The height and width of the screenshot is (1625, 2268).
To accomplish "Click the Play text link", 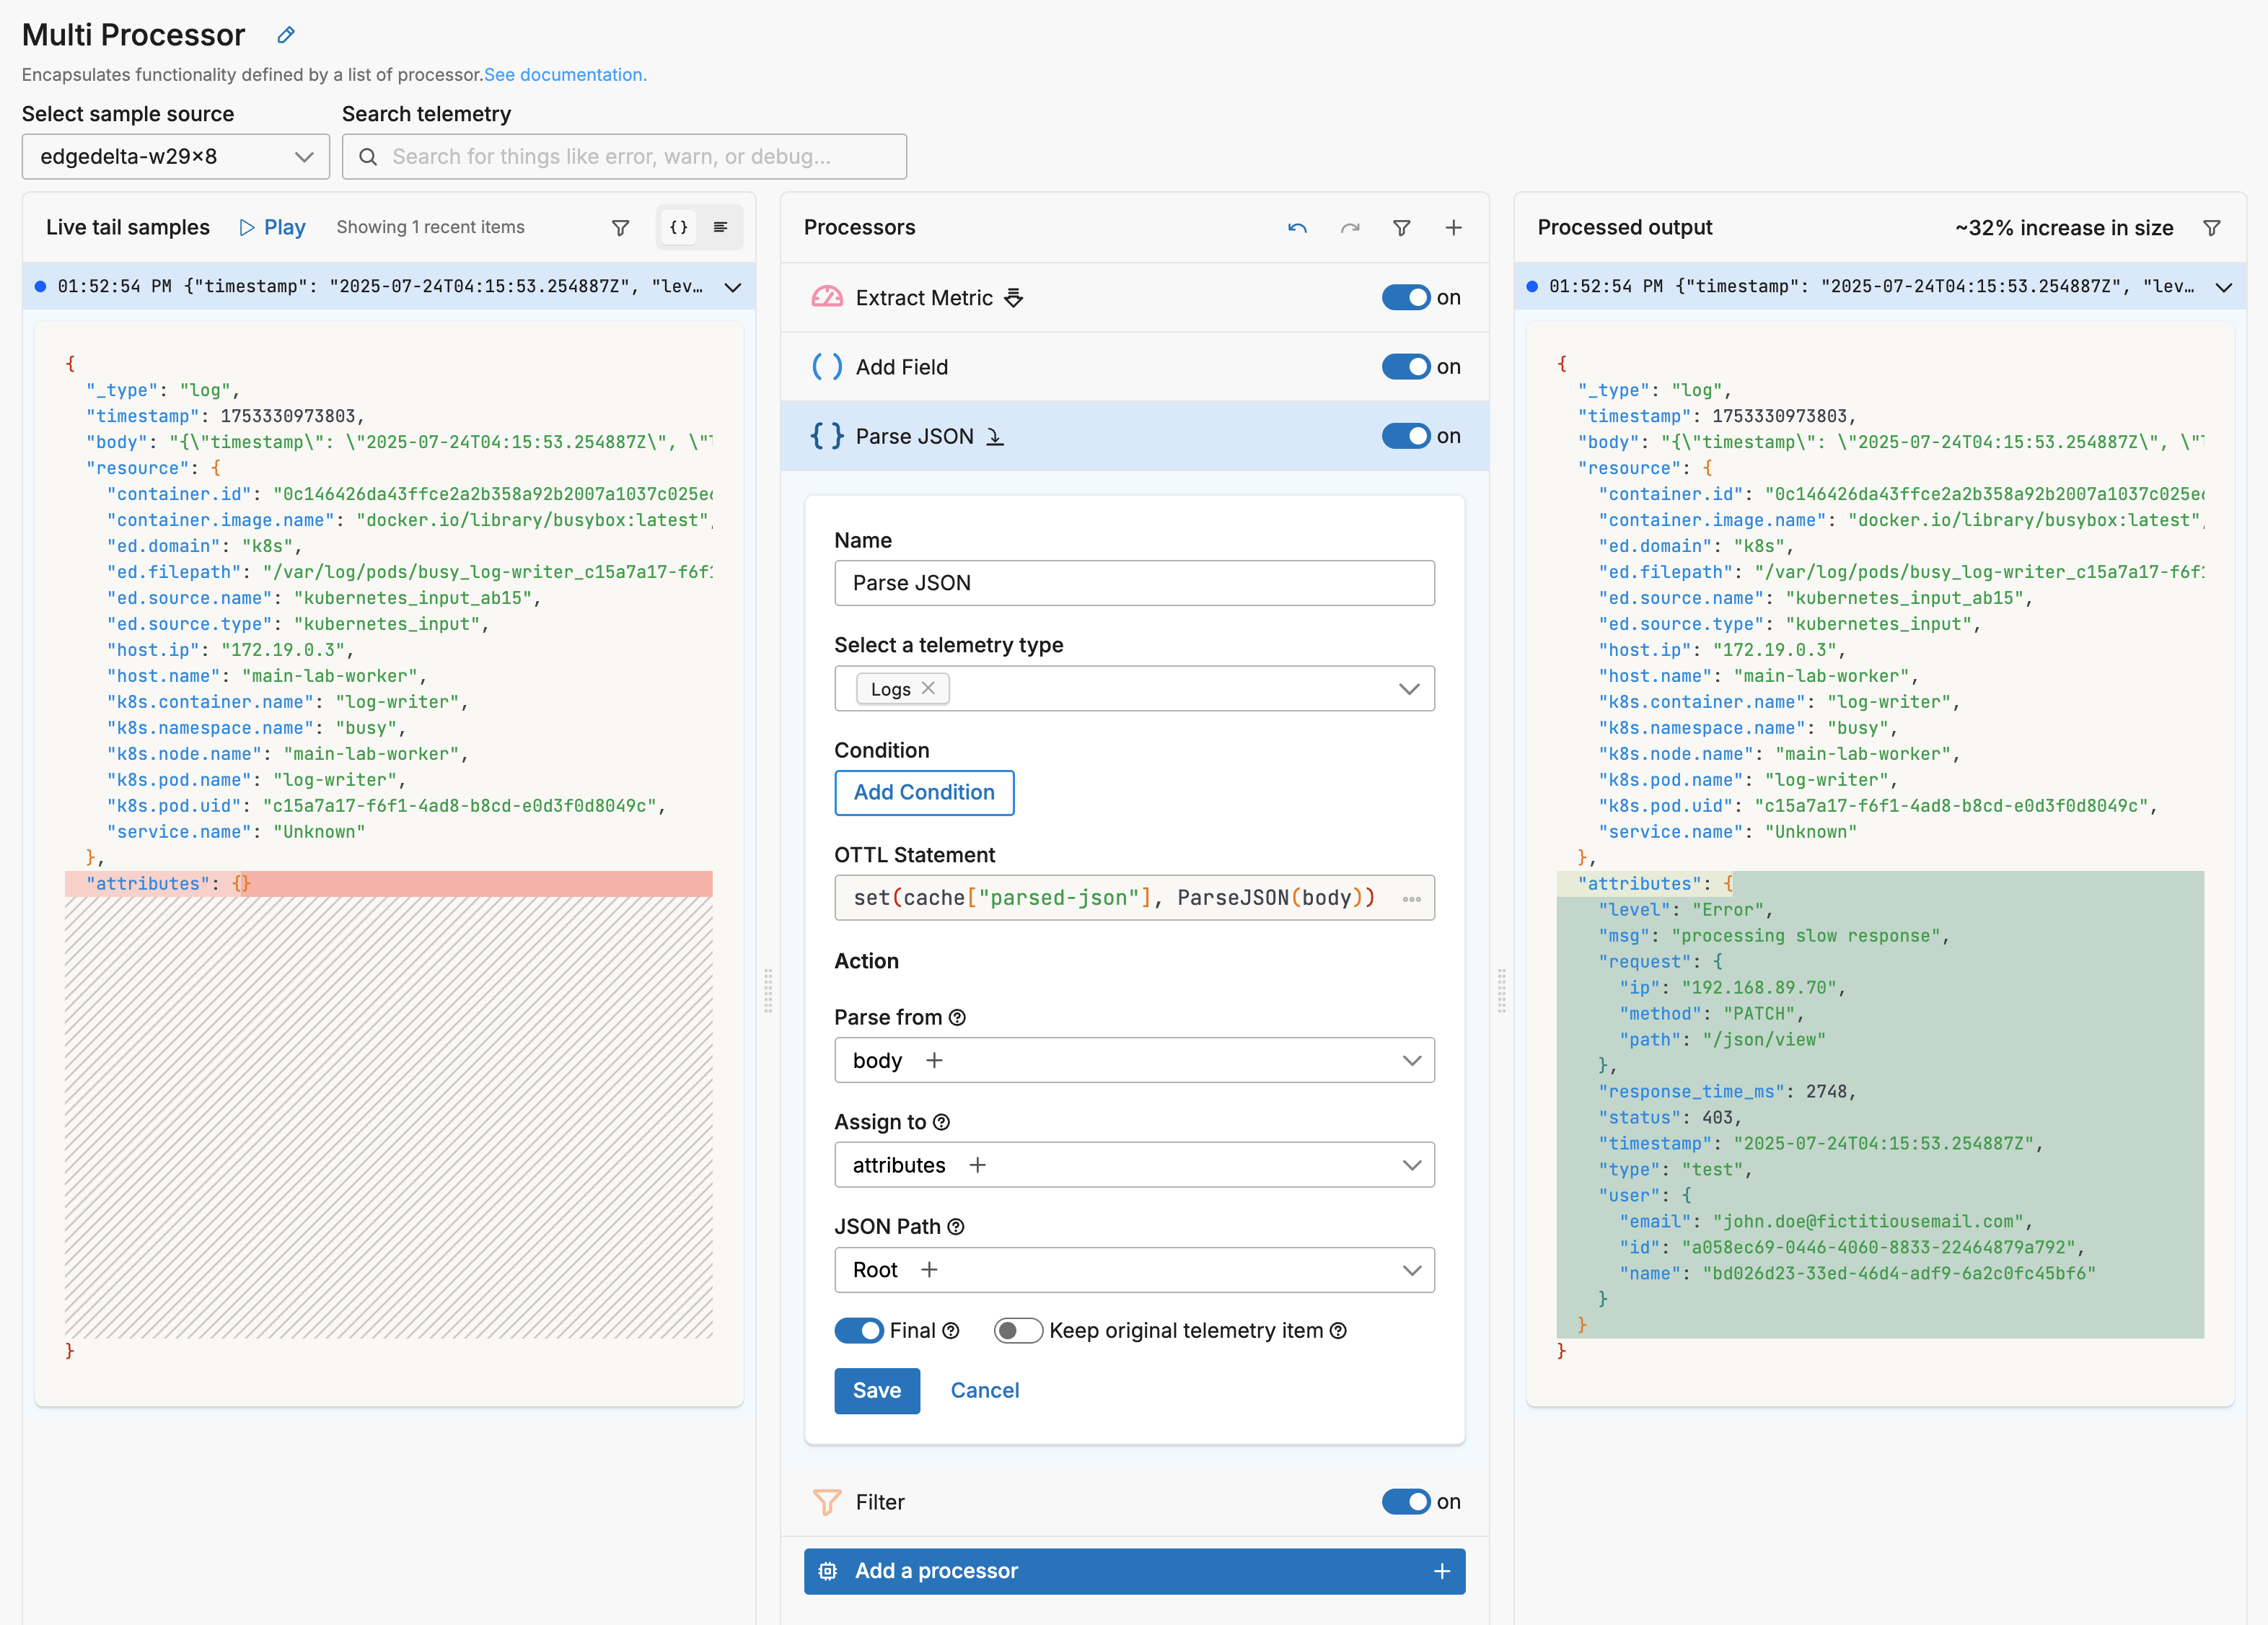I will pos(285,228).
